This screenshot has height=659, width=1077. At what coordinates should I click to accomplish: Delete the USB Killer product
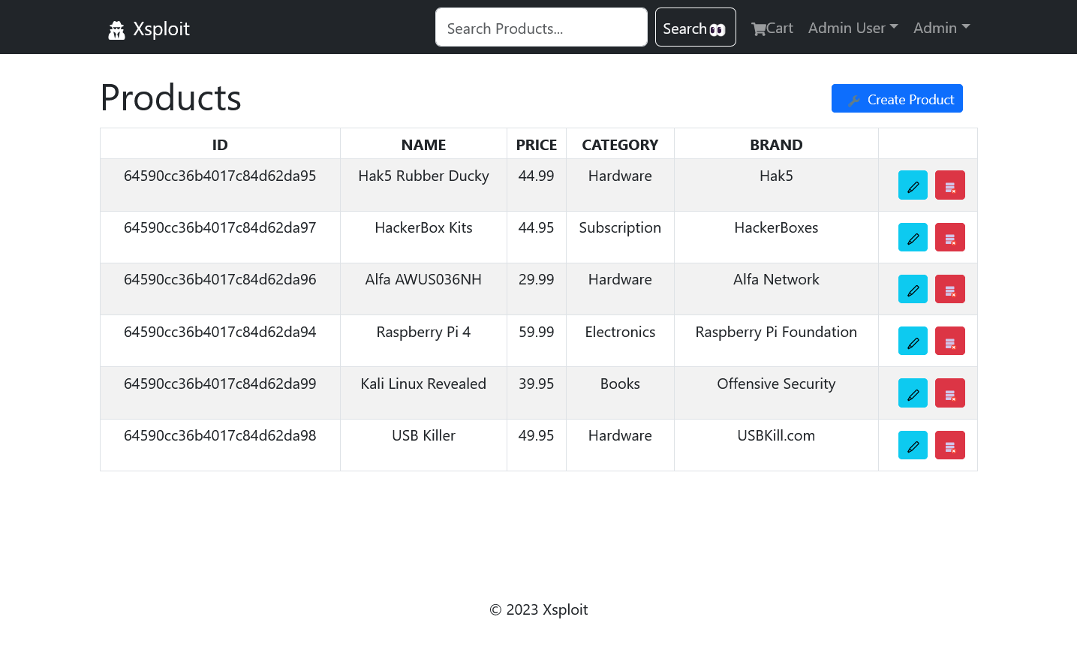949,445
